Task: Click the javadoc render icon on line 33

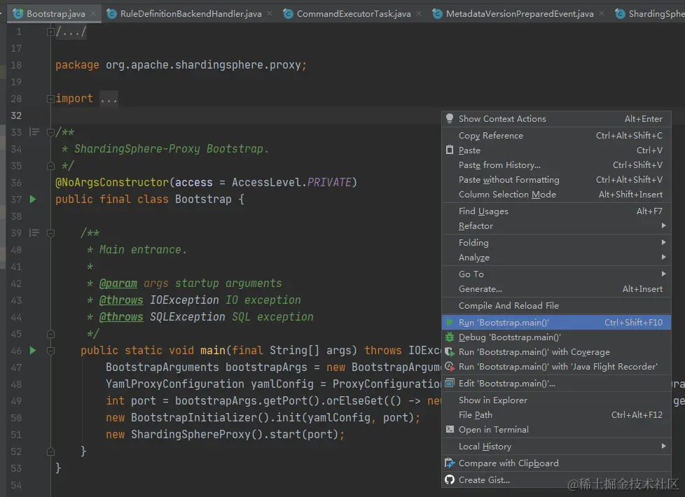Action: coord(34,132)
